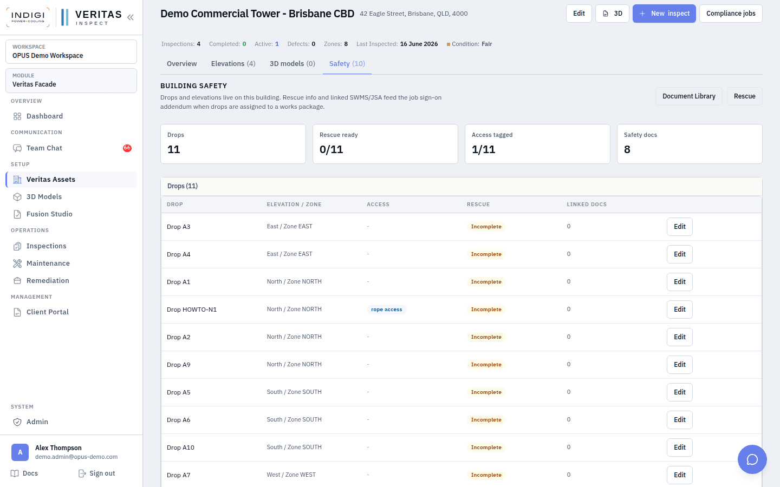780x487 pixels.
Task: Open the floating chat support bubble
Action: point(752,459)
